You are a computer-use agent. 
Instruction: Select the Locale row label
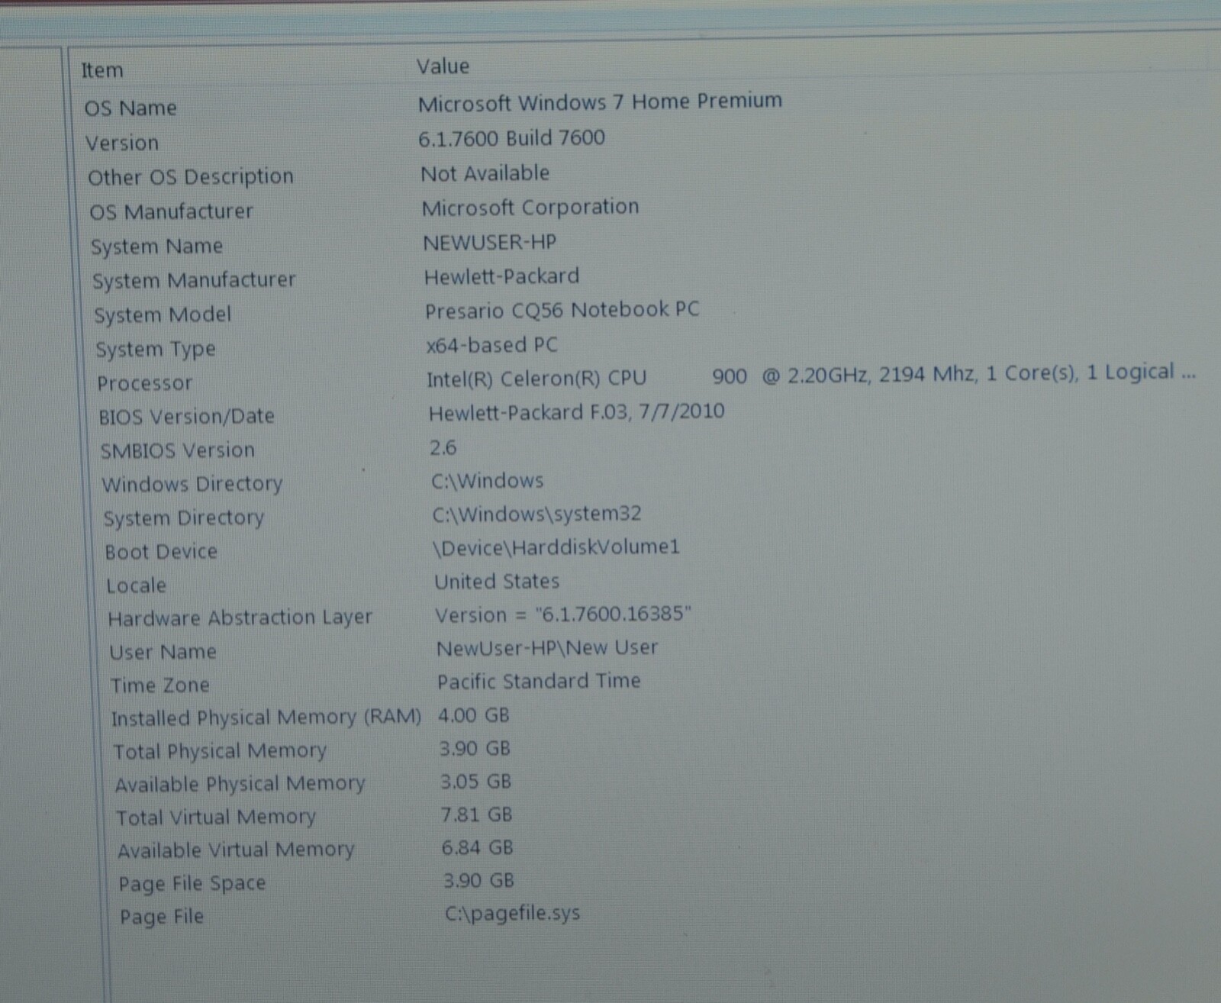(x=136, y=585)
